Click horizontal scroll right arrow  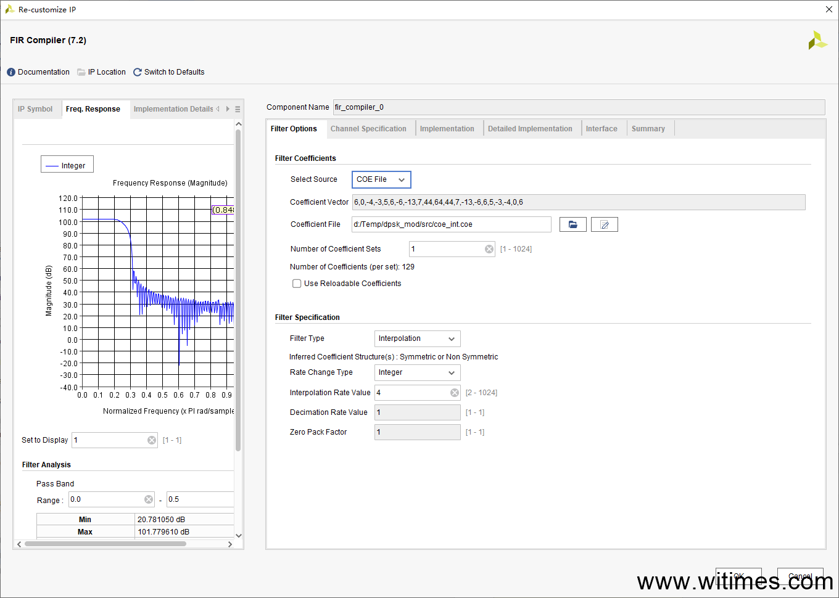(230, 544)
